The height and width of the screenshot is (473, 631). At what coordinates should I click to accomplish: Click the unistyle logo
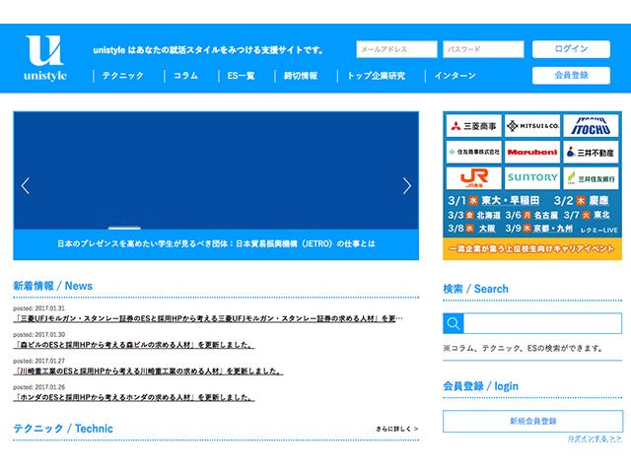[x=45, y=58]
